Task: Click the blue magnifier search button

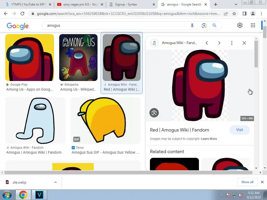Action: point(214,26)
